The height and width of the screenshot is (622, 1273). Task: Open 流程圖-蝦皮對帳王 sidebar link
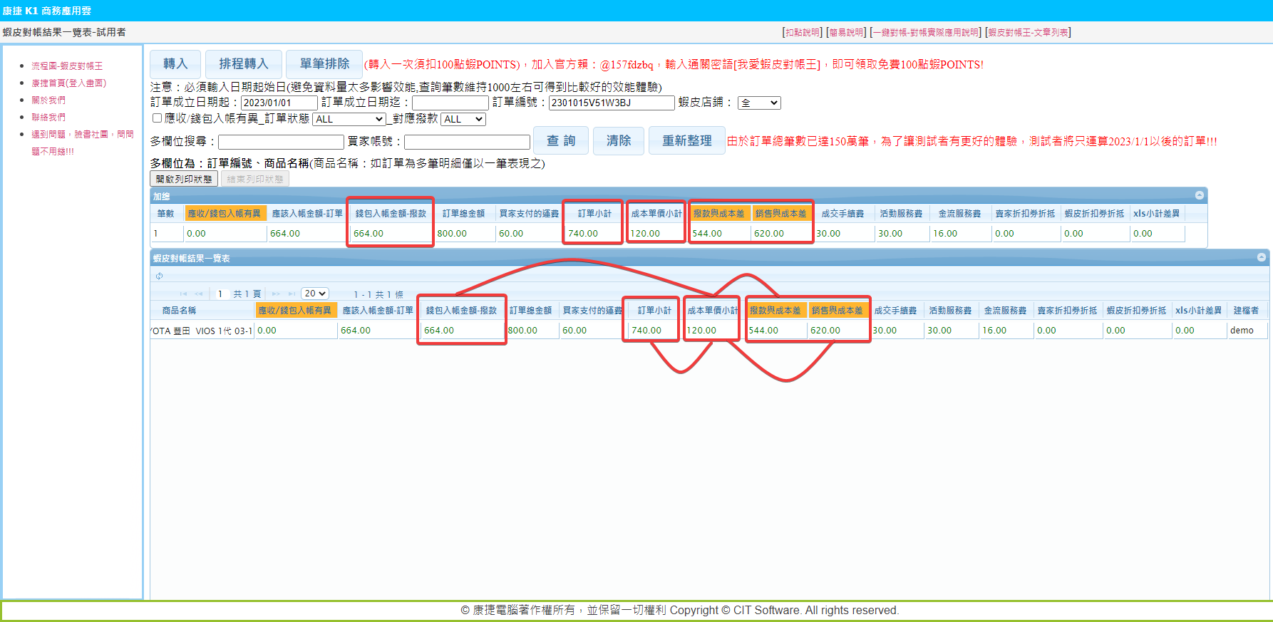[x=67, y=66]
